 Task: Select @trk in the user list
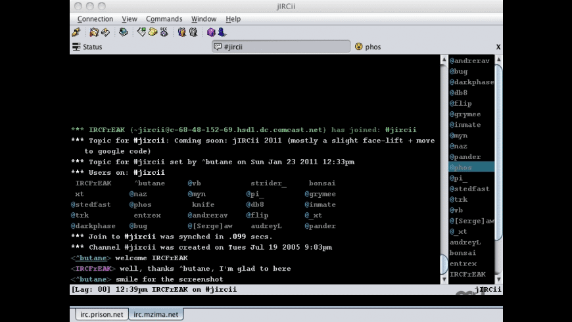(x=471, y=200)
